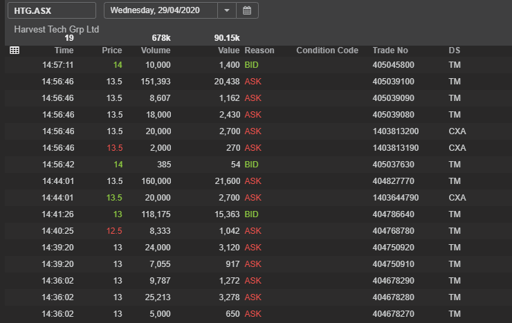Select trade number 404827770 row

(258, 181)
